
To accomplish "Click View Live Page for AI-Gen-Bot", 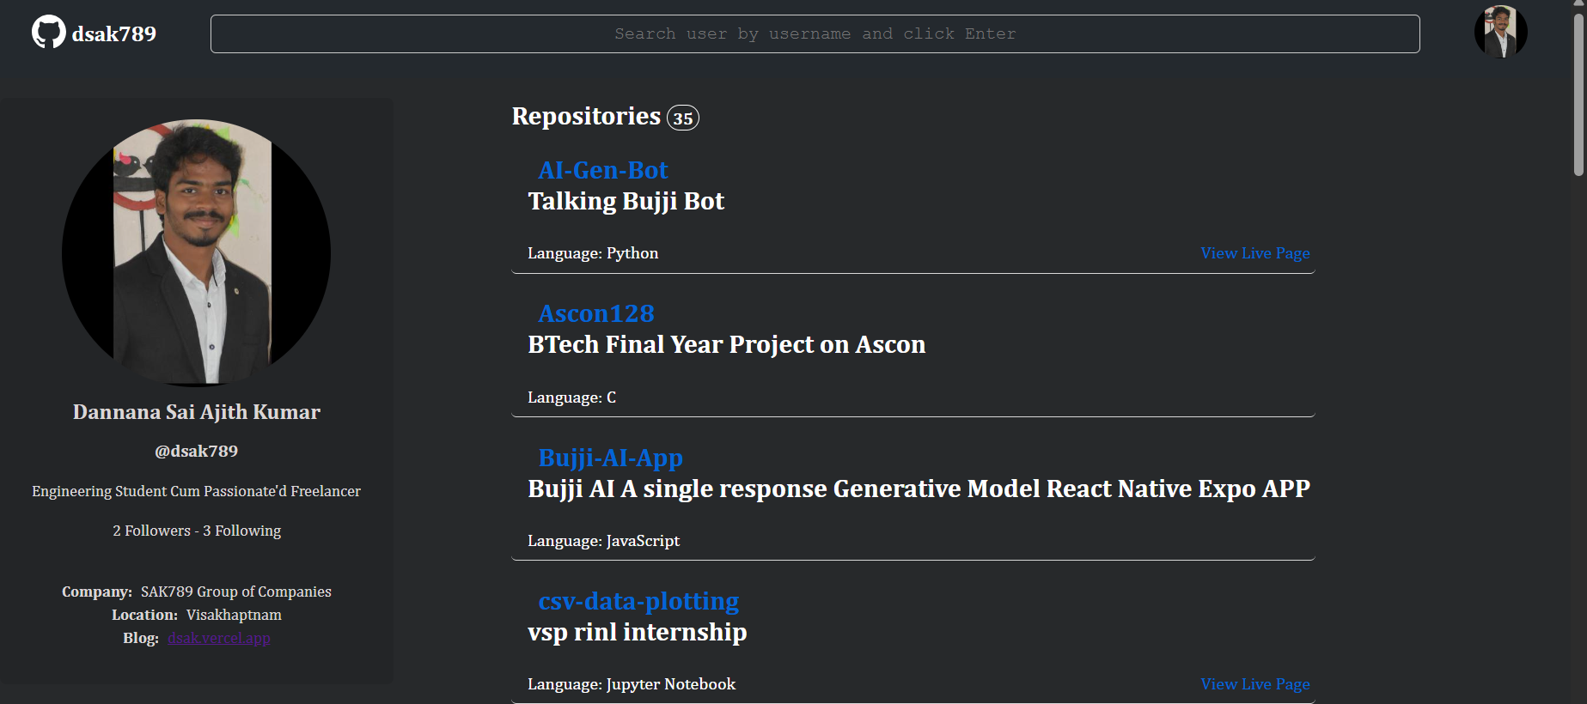I will 1254,253.
